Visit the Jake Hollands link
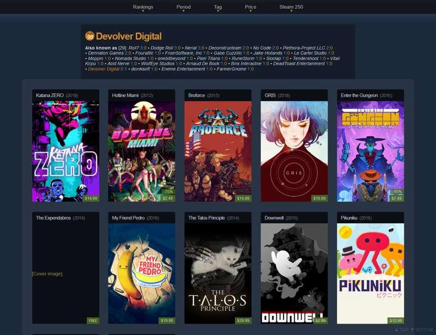Screen dimensions: 436x335 [268, 53]
